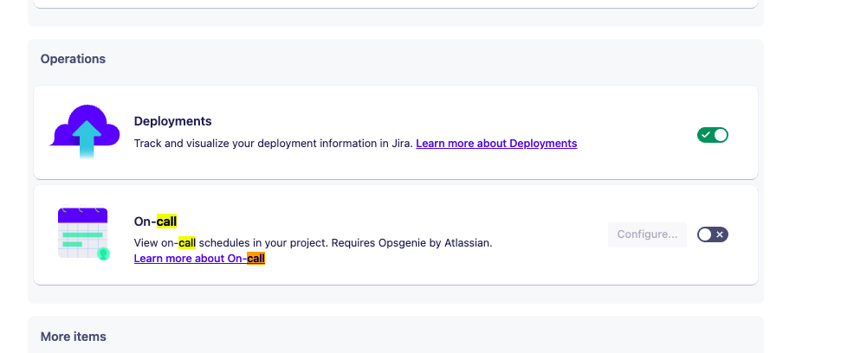854x353 pixels.
Task: Open Learn more about Deployments link
Action: point(496,144)
